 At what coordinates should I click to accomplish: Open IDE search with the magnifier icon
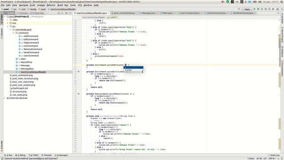(282, 9)
